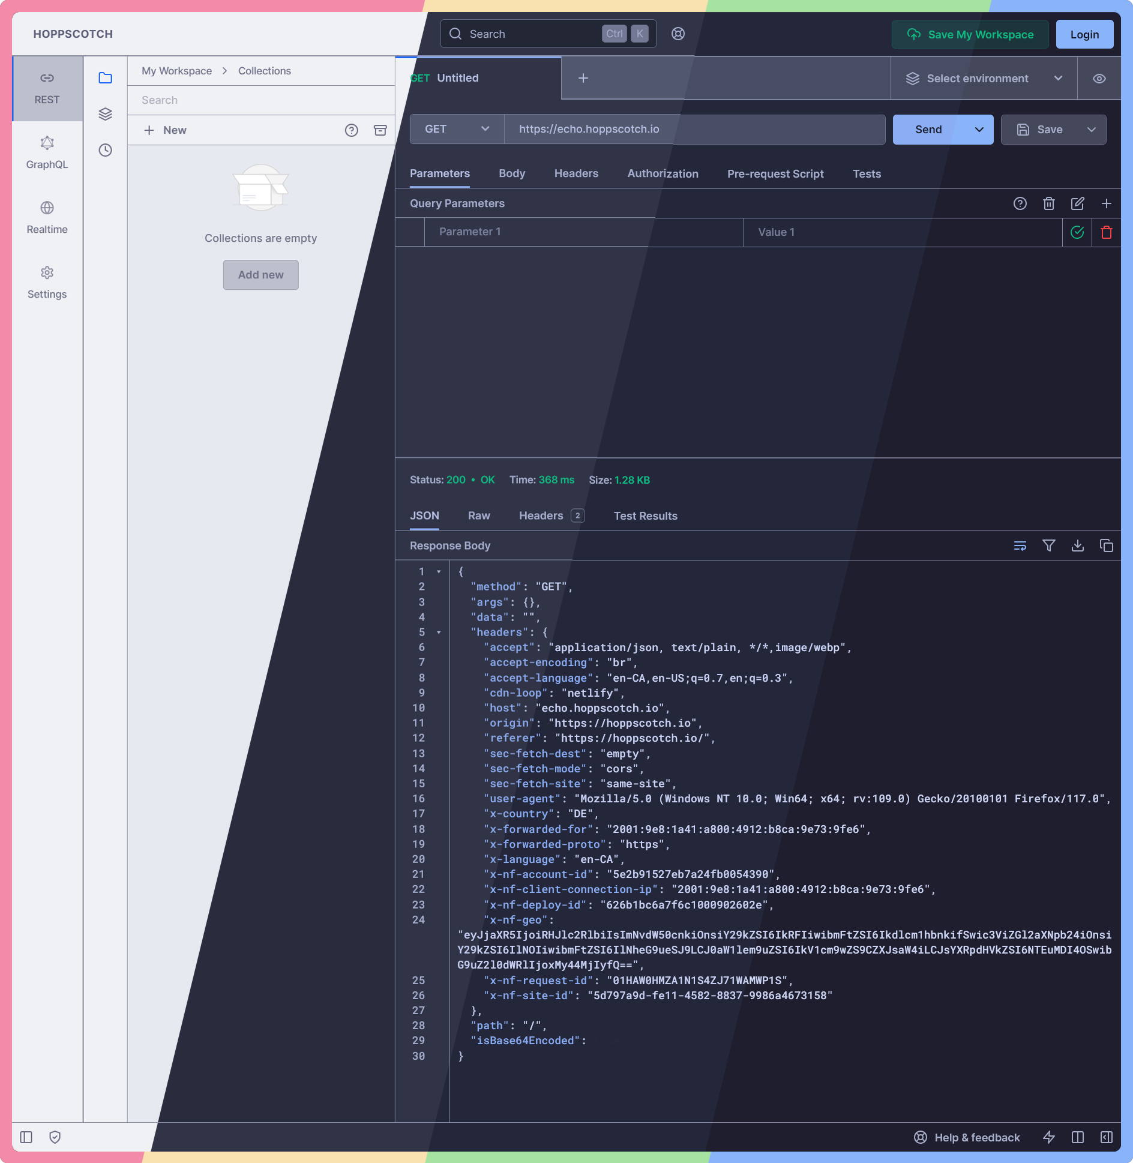Switch to the Body tab
This screenshot has height=1163, width=1133.
click(x=512, y=173)
